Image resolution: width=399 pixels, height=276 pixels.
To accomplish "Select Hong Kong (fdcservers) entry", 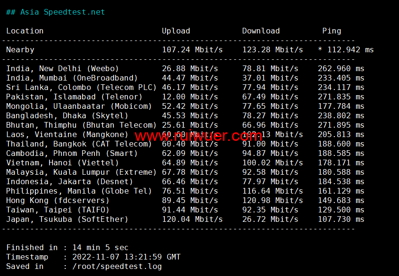I will click(x=58, y=201).
